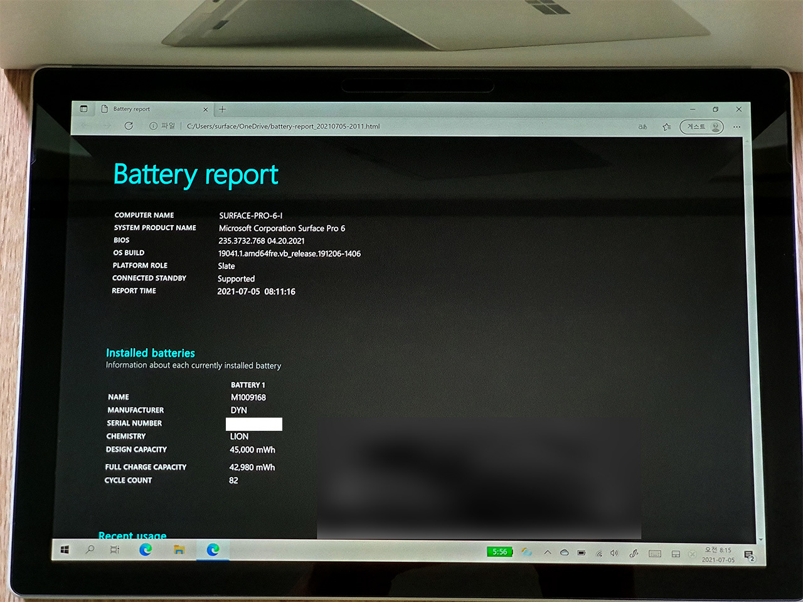The height and width of the screenshot is (602, 803).
Task: Open the Windows Start menu
Action: pyautogui.click(x=65, y=550)
